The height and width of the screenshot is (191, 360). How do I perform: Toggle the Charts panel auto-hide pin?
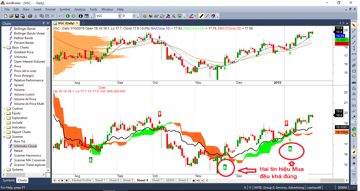pyautogui.click(x=43, y=23)
